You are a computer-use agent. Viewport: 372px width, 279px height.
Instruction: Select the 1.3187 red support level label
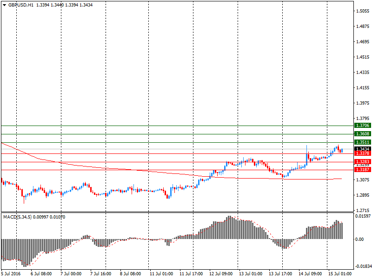click(363, 169)
